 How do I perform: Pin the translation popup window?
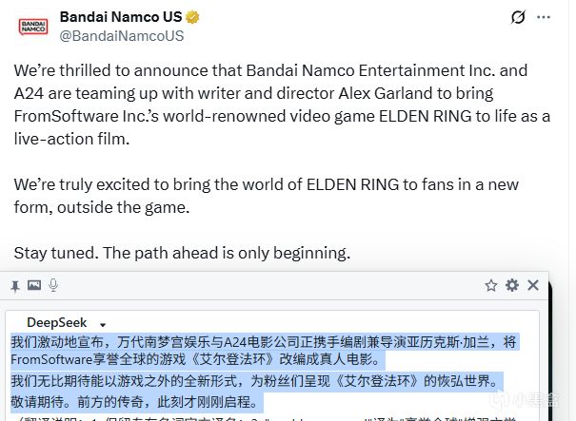click(15, 286)
